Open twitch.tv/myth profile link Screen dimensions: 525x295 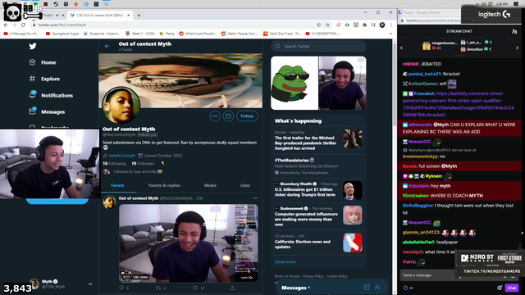[122, 156]
